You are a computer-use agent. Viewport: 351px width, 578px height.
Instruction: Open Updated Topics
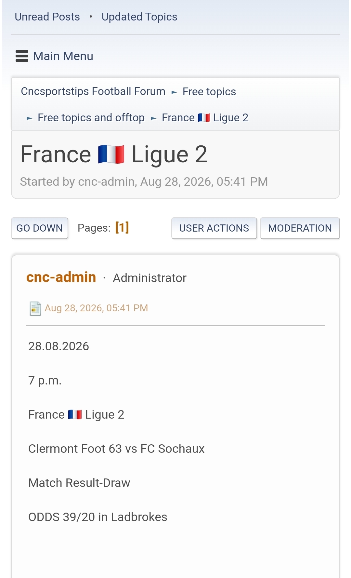tap(139, 17)
